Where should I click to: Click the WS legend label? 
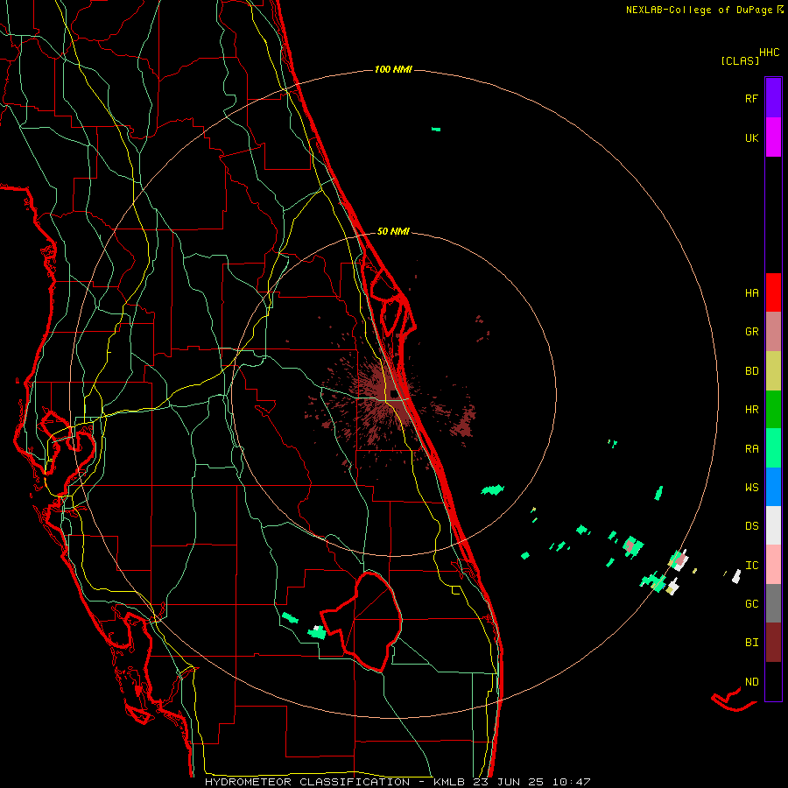coord(751,487)
